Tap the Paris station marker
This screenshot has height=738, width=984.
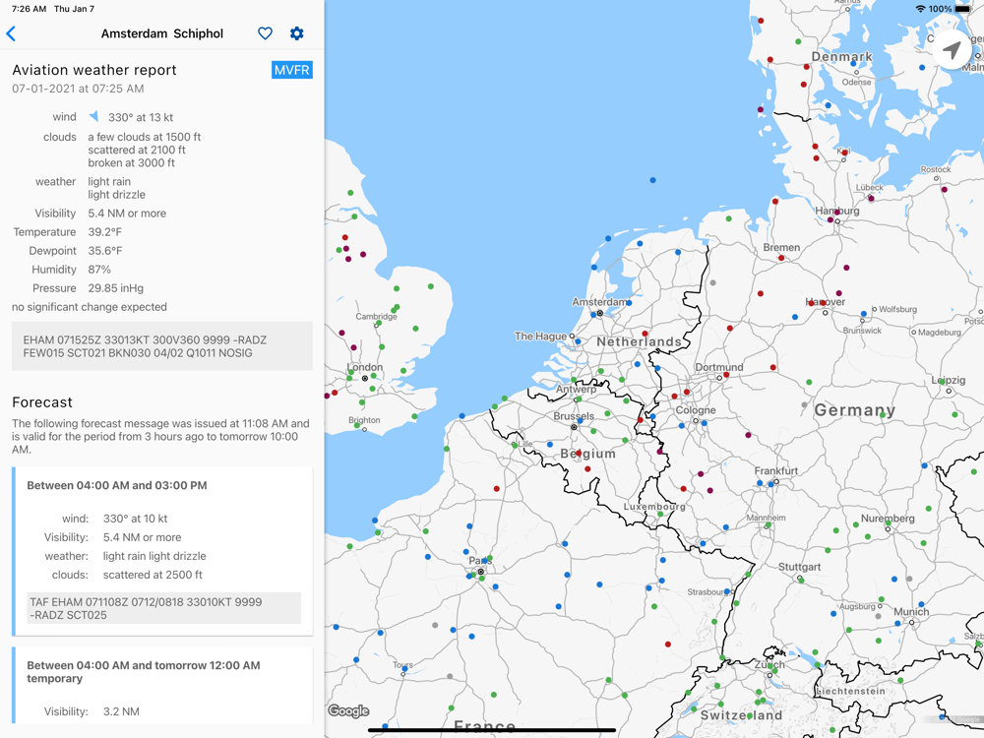tap(481, 572)
